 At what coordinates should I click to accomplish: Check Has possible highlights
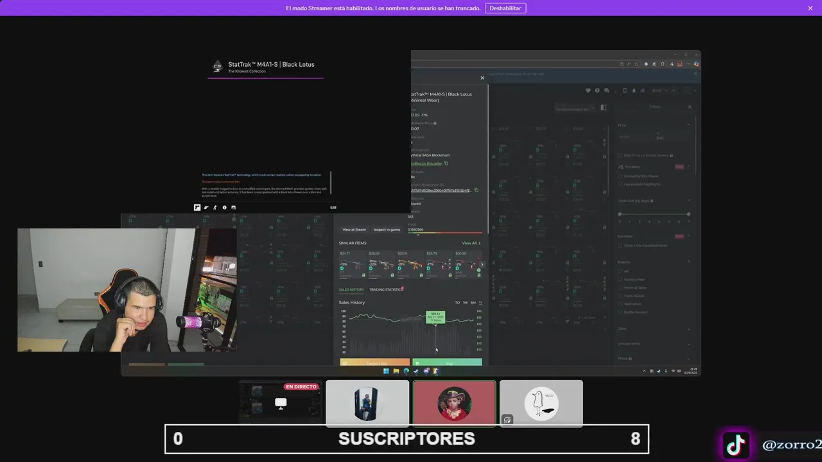tap(620, 184)
